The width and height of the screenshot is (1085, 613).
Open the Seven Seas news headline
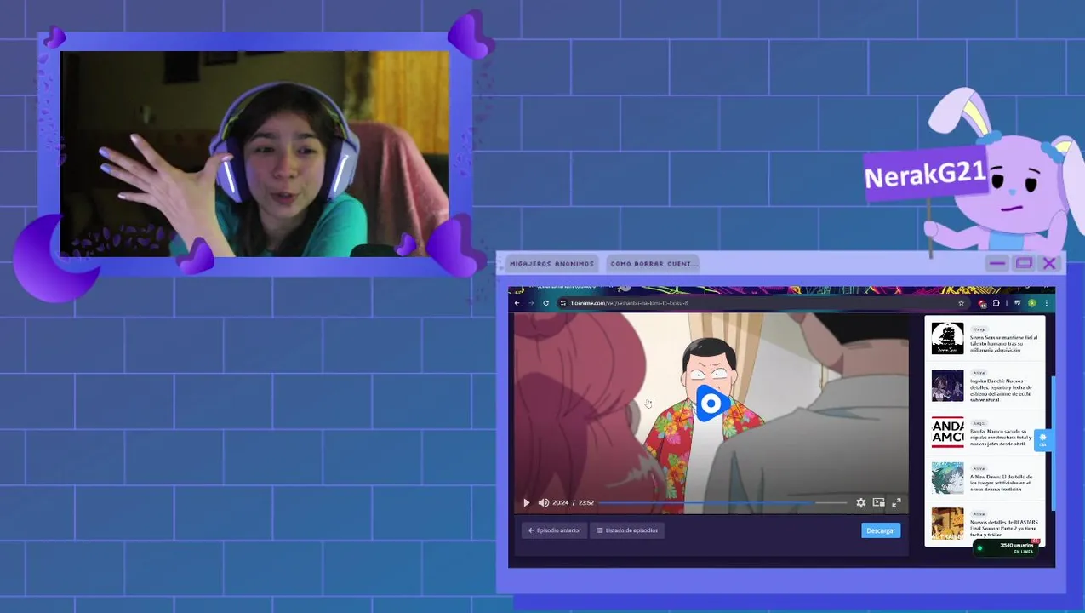(1004, 343)
